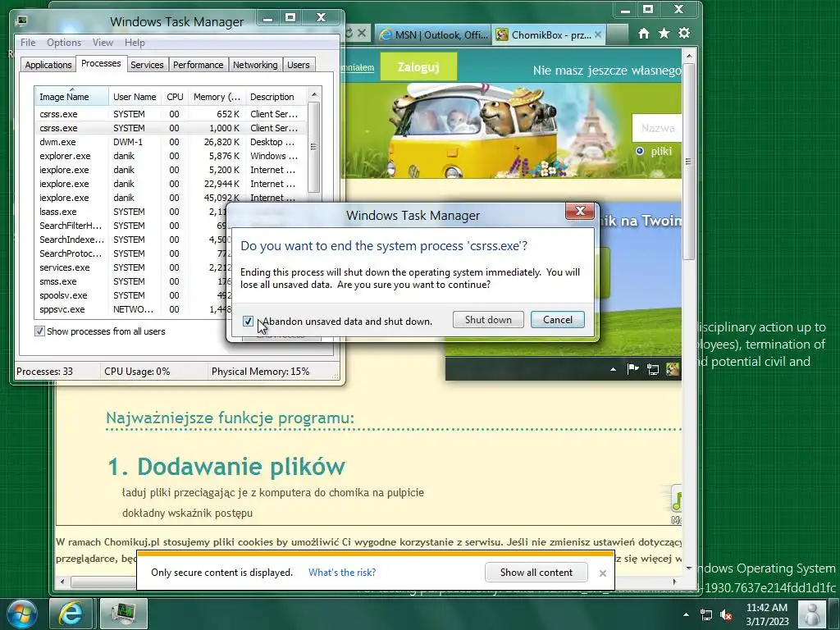The height and width of the screenshot is (630, 840).
Task: Click the user avatar on taskbar
Action: (x=812, y=614)
